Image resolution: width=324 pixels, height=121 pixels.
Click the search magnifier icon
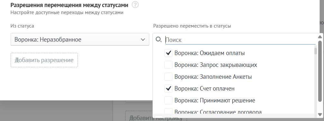pos(159,39)
